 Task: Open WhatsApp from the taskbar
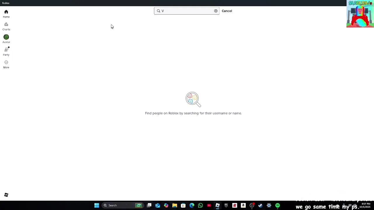200,205
